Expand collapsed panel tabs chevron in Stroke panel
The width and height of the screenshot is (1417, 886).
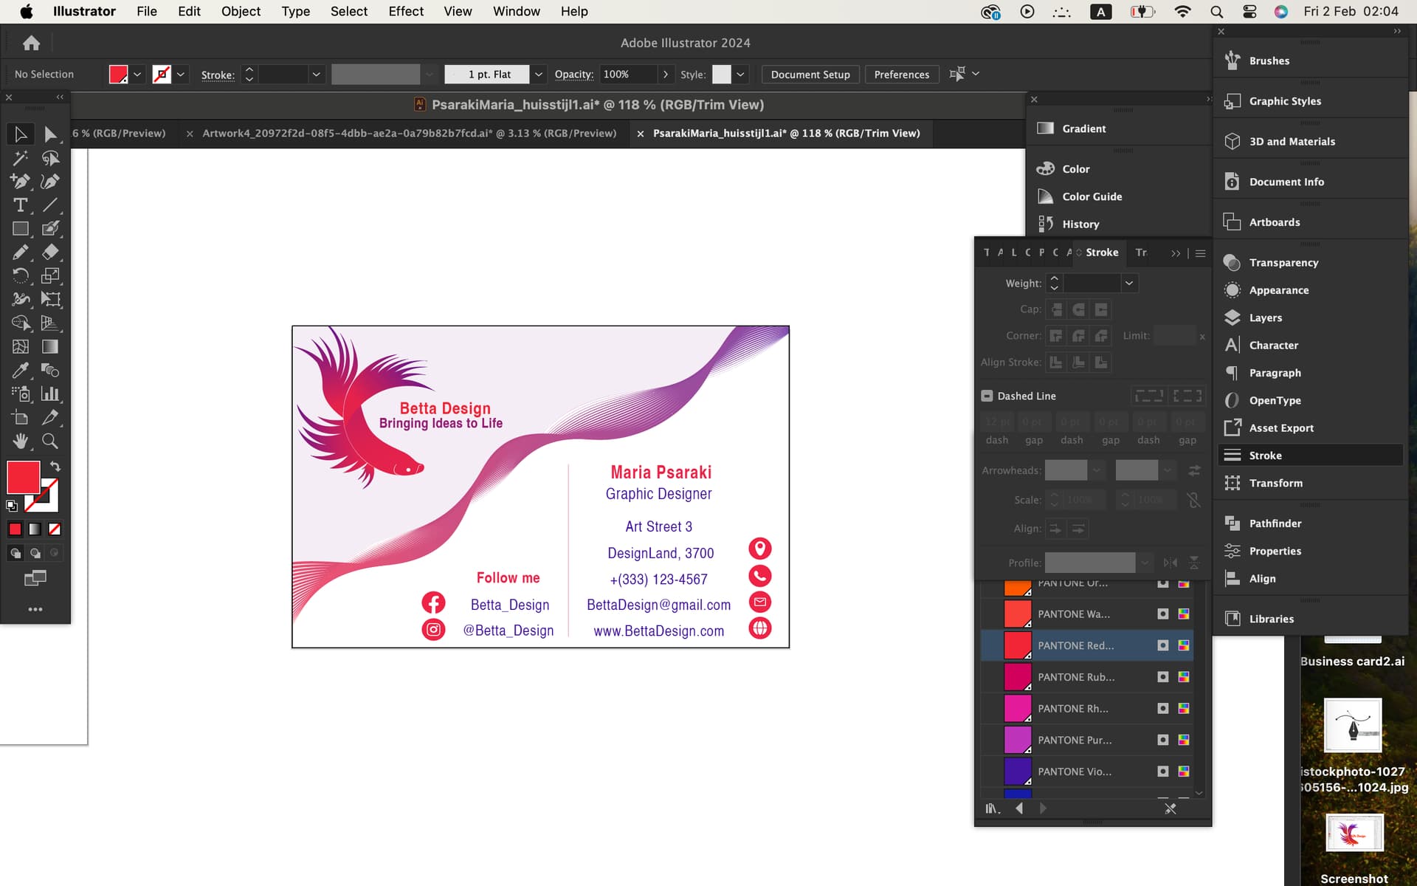1176,253
